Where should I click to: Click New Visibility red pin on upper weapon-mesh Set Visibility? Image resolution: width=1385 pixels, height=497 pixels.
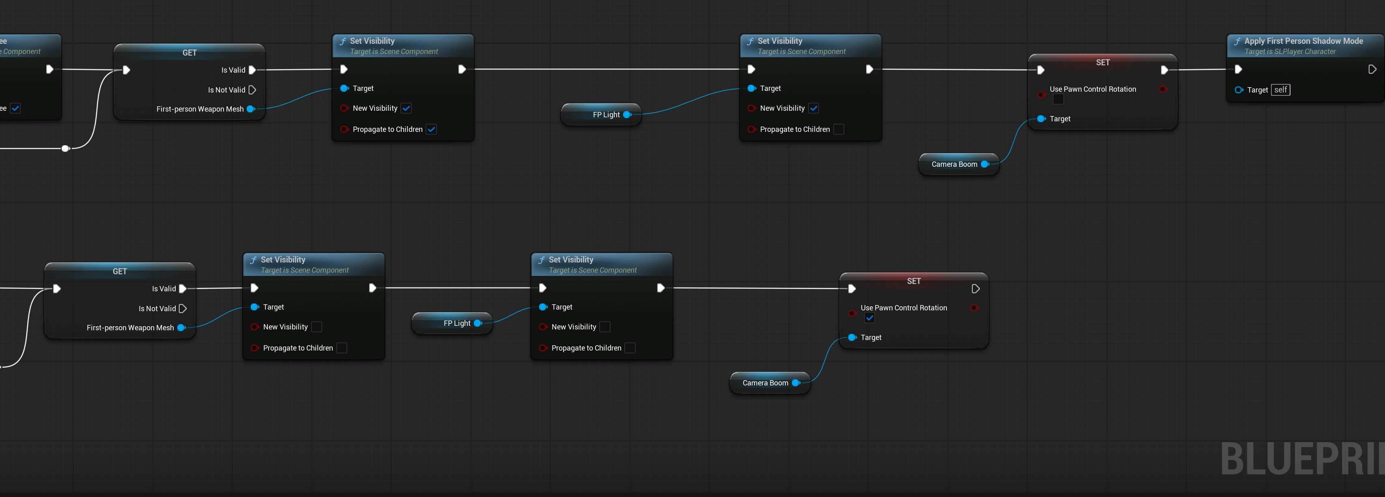point(344,108)
